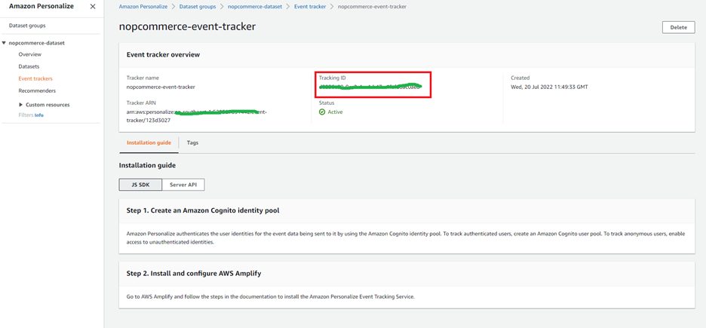
Task: Click the Active status text
Action: 335,112
